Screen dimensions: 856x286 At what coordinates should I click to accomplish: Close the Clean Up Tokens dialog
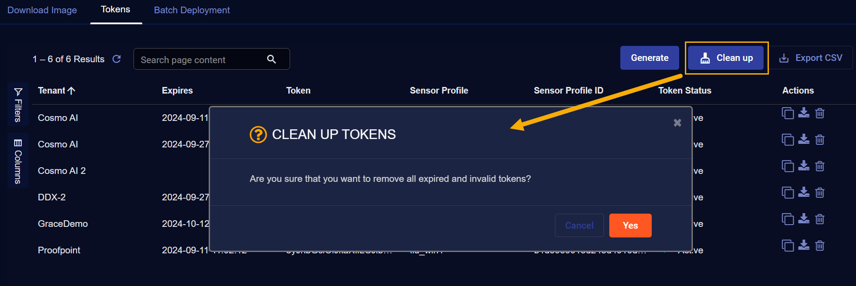[677, 123]
